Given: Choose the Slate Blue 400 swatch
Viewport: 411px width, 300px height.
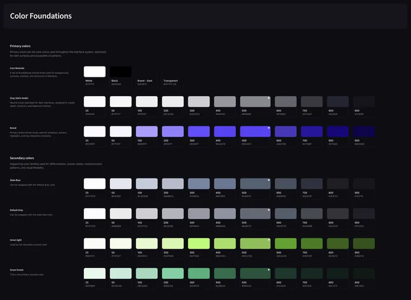Looking at the screenshot, I should point(225,183).
